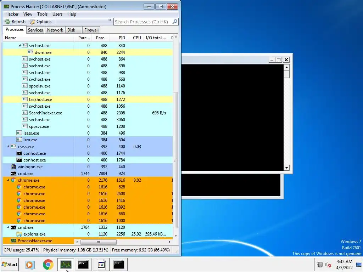363x272 pixels.
Task: Switch to the Network tab
Action: (55, 30)
